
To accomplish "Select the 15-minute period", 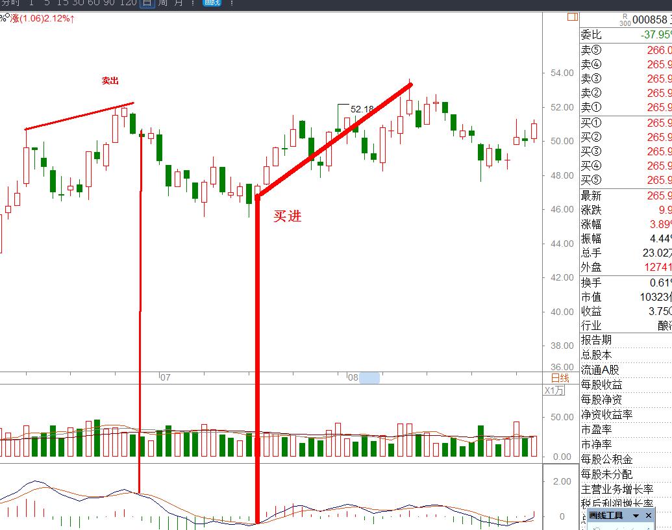I will click(x=62, y=3).
